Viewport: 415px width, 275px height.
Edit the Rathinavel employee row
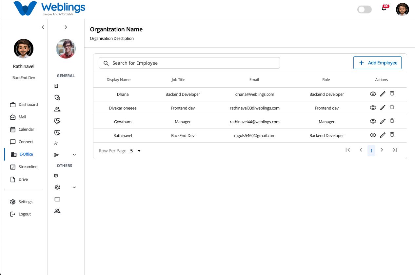coord(383,135)
